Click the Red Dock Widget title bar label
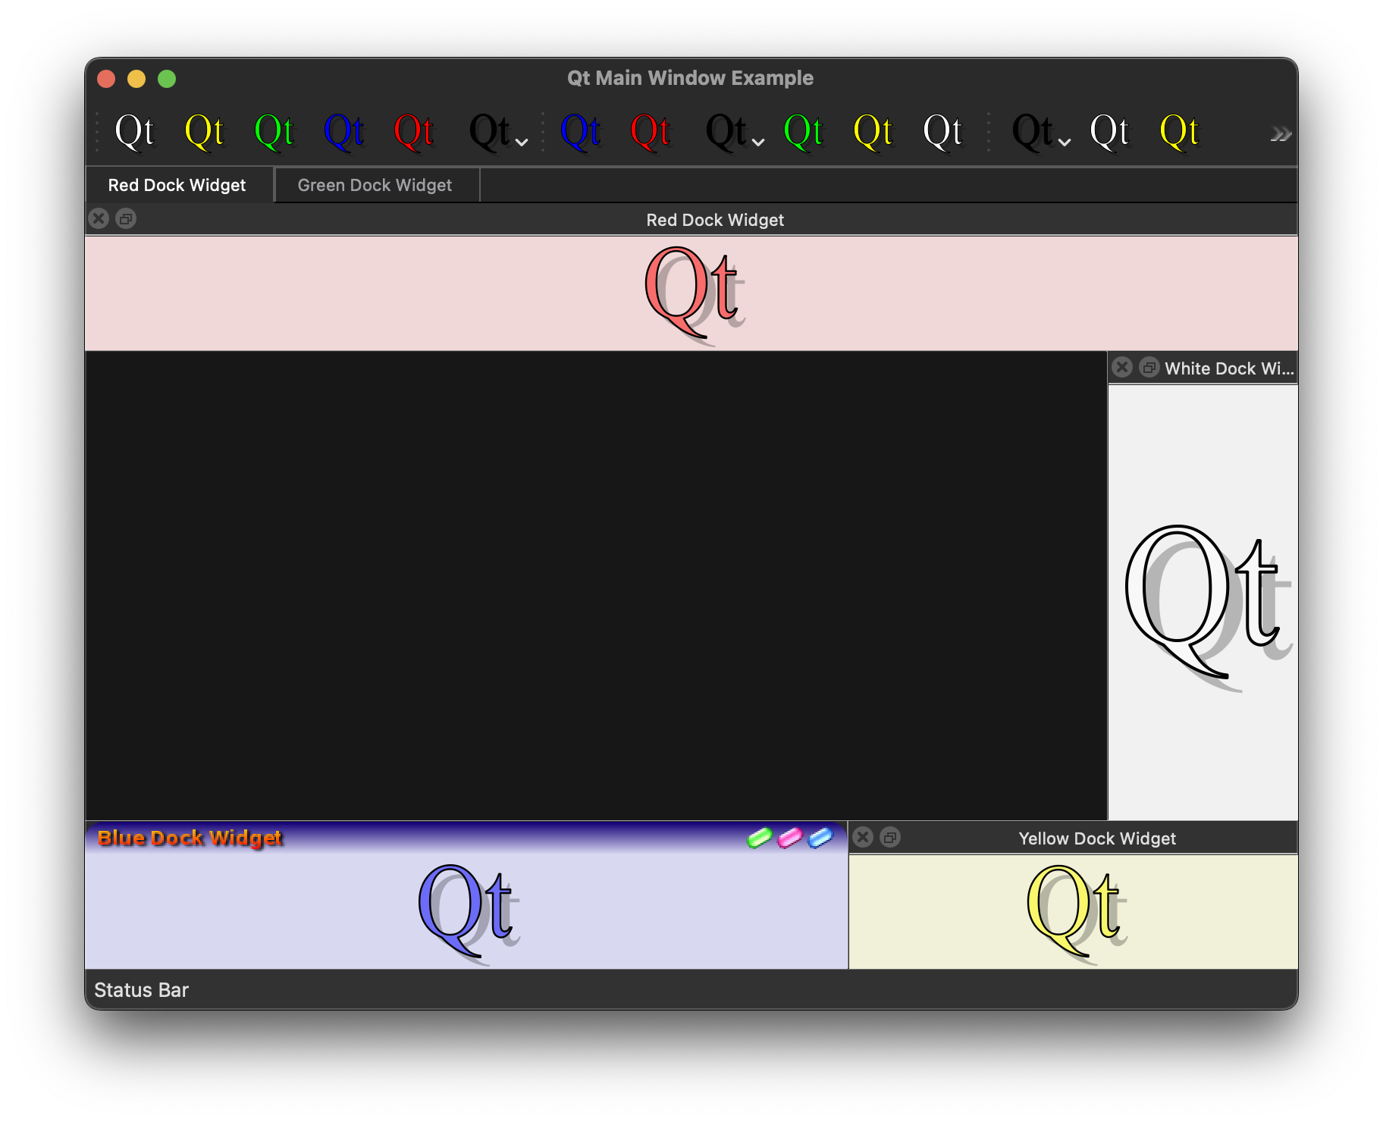This screenshot has height=1122, width=1383. (715, 220)
